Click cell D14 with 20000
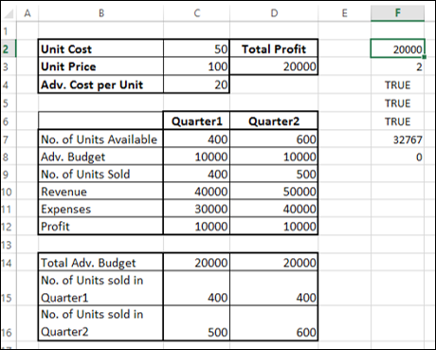Image resolution: width=436 pixels, height=350 pixels. (274, 263)
